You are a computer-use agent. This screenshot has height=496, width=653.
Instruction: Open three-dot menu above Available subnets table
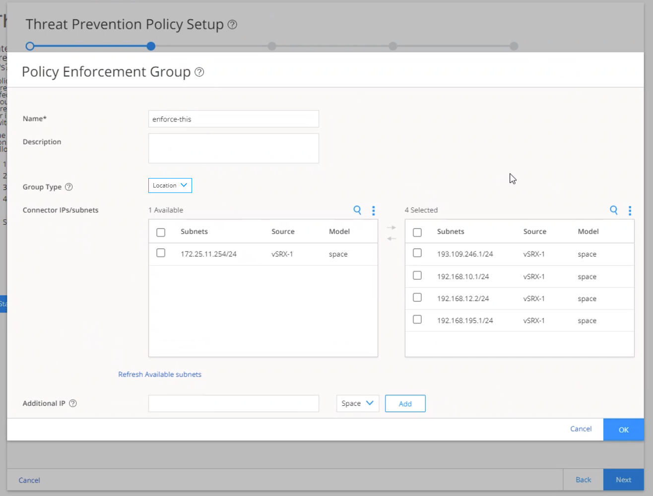pyautogui.click(x=374, y=210)
